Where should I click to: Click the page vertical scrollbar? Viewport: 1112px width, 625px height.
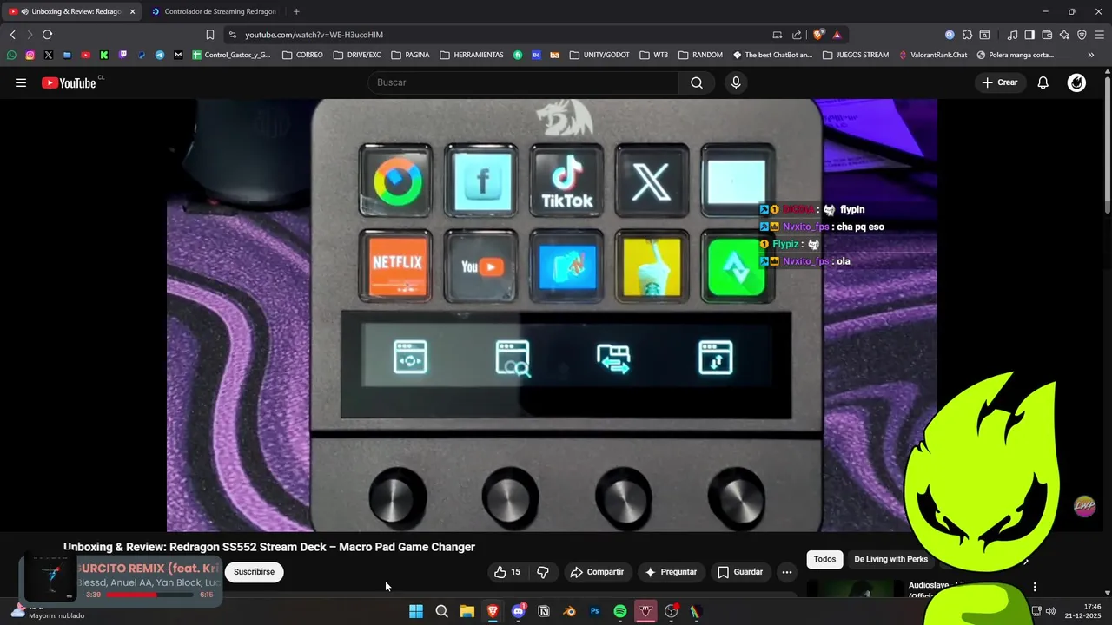[x=1107, y=143]
